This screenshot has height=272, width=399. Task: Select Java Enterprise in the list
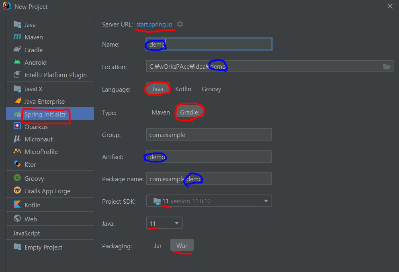point(50,102)
